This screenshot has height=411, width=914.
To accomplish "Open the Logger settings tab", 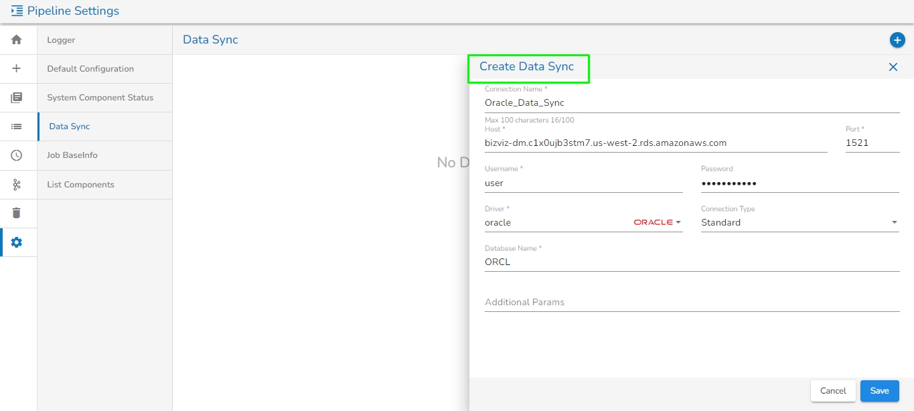I will pyautogui.click(x=61, y=40).
